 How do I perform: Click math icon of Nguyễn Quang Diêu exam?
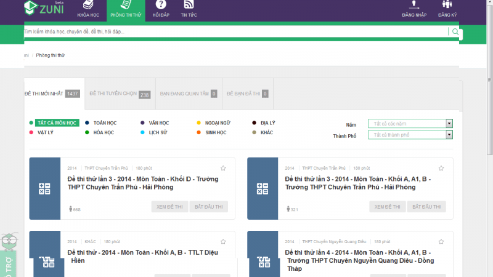[264, 262]
